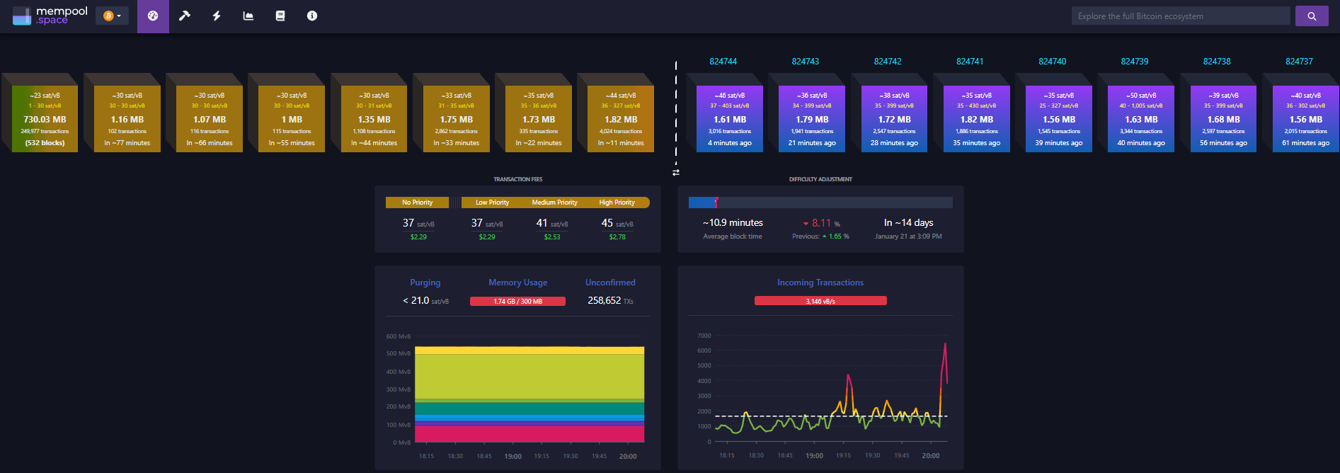Open the Lightning bolt icon page
This screenshot has width=1340, height=473.
pyautogui.click(x=217, y=16)
